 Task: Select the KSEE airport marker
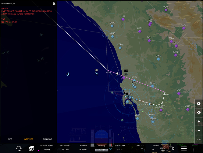click(152, 86)
